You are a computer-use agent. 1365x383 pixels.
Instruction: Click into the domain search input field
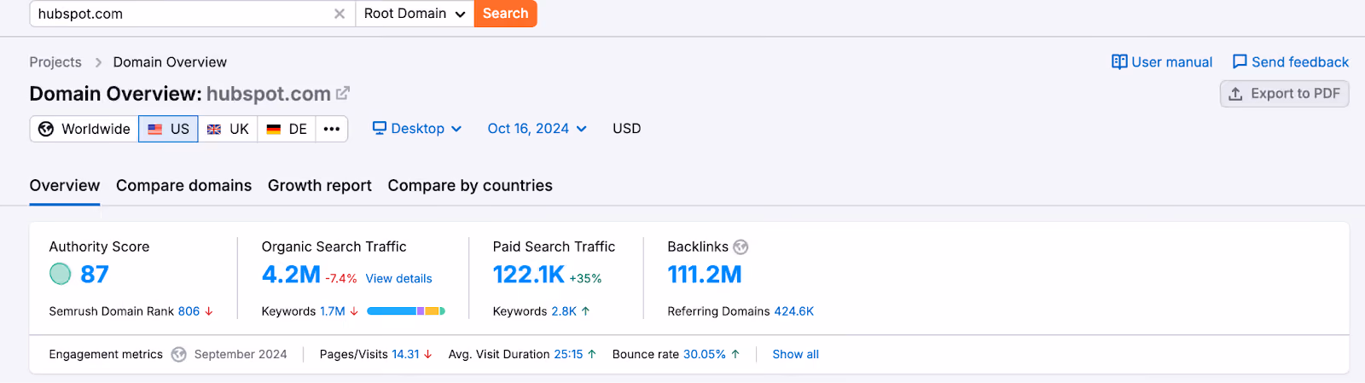coord(181,14)
